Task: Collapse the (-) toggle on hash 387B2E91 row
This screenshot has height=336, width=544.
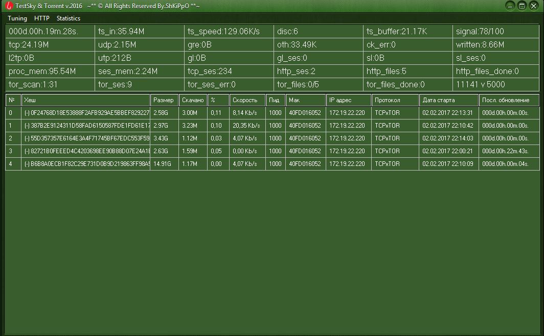Action: [x=27, y=126]
